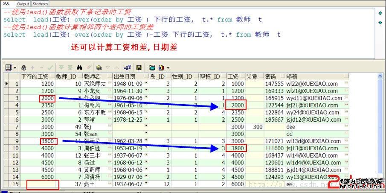Click the floppy disk save icon
The image size is (386, 193).
click(x=139, y=67)
